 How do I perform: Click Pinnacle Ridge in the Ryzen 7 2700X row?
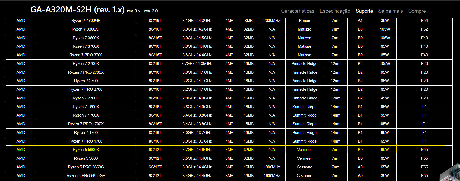pyautogui.click(x=305, y=64)
